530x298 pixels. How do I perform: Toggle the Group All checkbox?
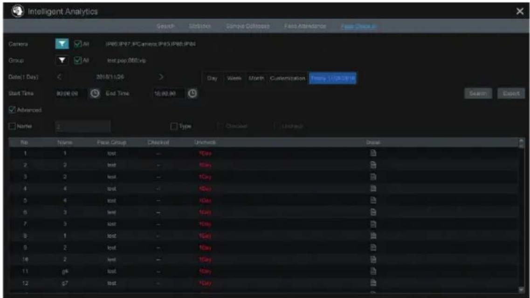pyautogui.click(x=78, y=61)
